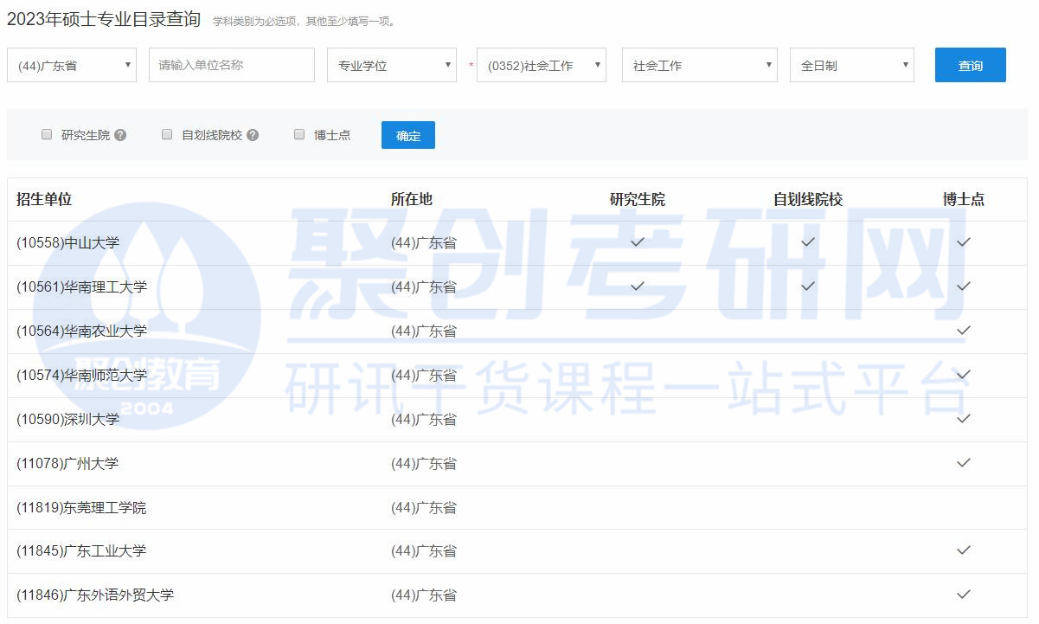1039x624 pixels.
Task: Click 博士点 checkmark in 广东外语外贸大学 row
Action: click(964, 595)
